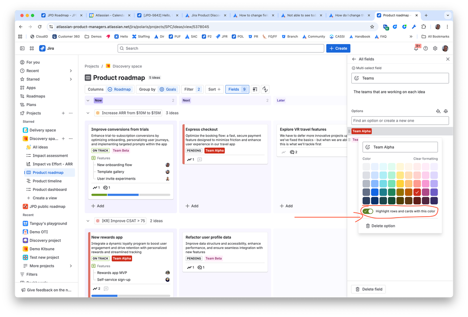Click Clear formatting link
Viewport: 468px width, 317px height.
pyautogui.click(x=425, y=159)
